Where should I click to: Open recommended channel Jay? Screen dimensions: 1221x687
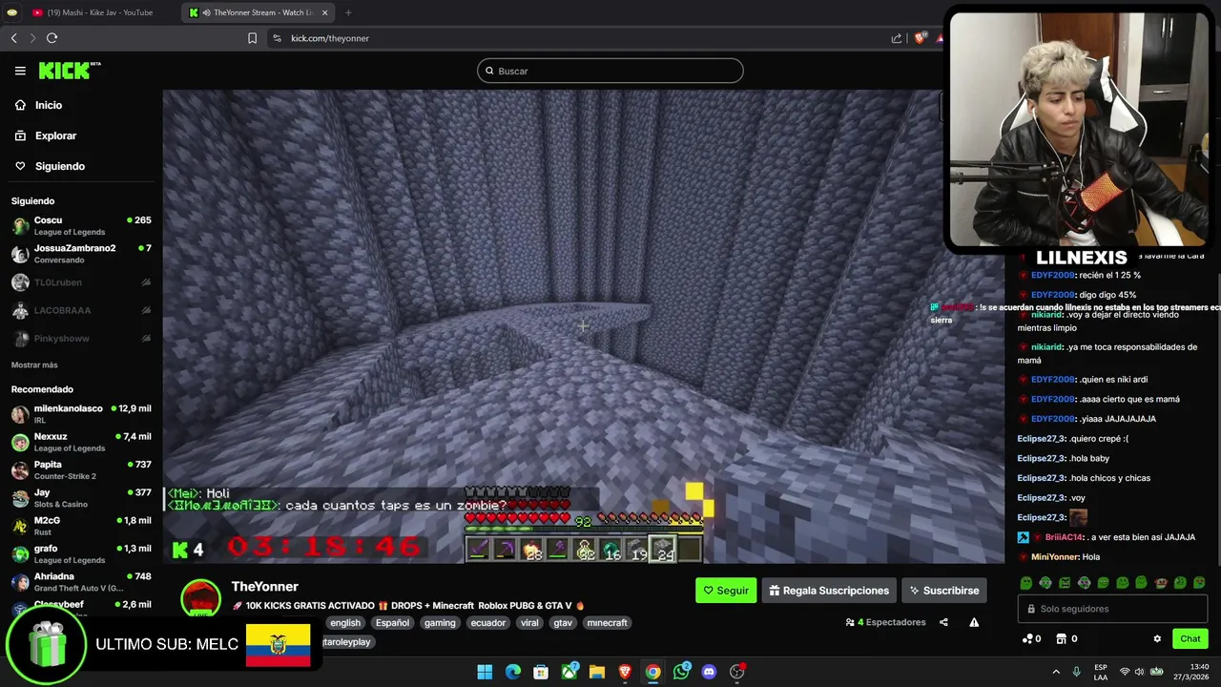click(81, 498)
